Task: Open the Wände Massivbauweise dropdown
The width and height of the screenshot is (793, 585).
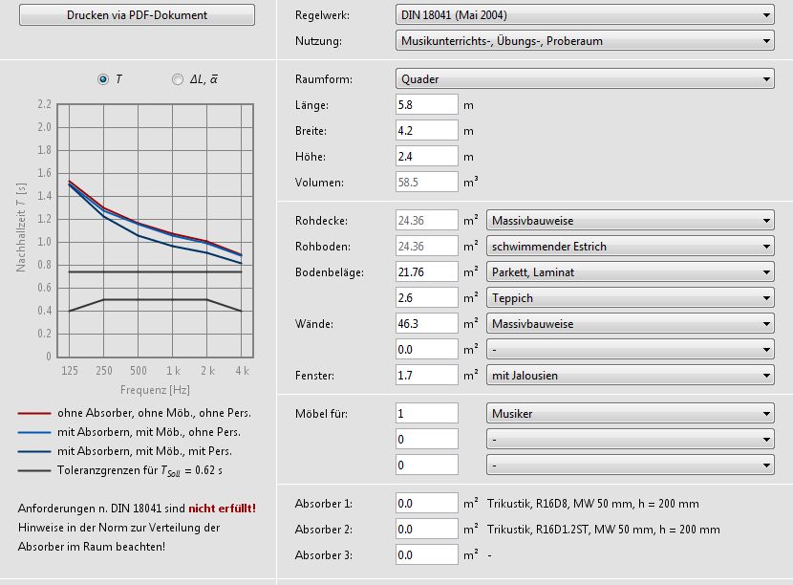Action: [631, 324]
